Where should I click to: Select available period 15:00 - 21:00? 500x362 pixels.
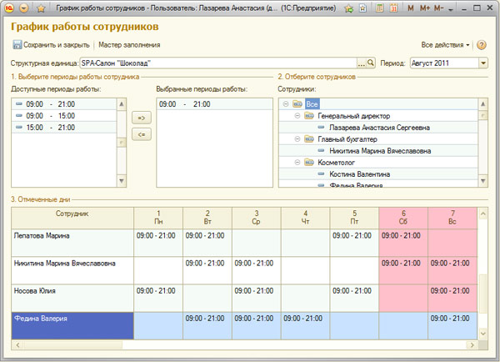[x=64, y=128]
